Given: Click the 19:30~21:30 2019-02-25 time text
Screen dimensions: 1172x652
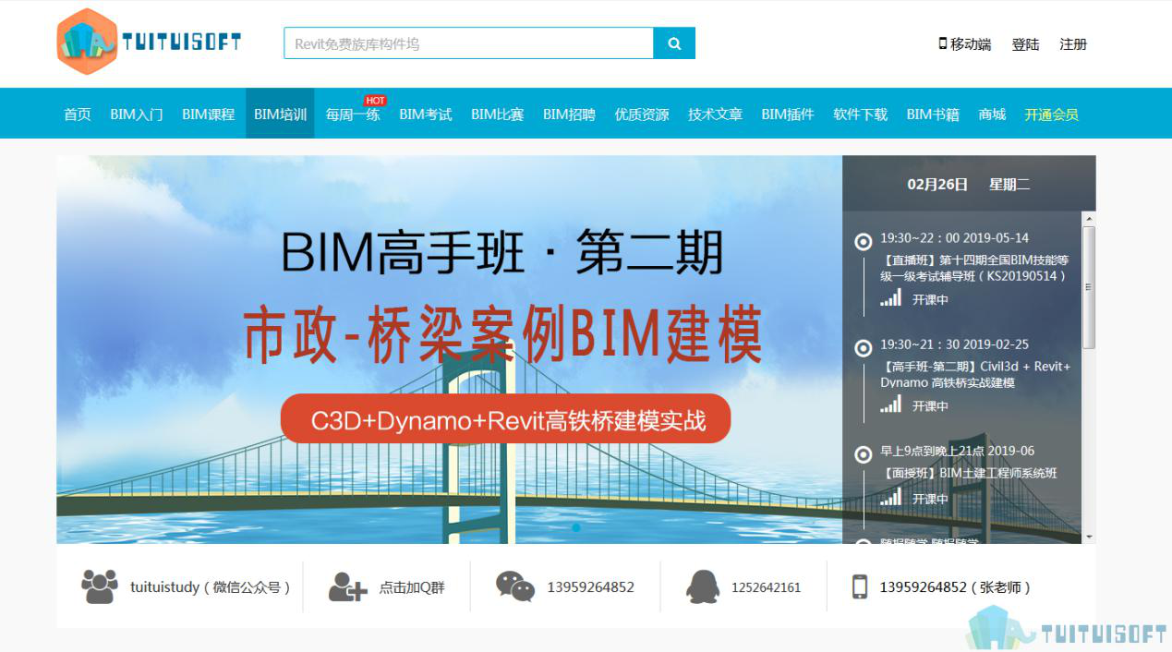Looking at the screenshot, I should point(954,344).
